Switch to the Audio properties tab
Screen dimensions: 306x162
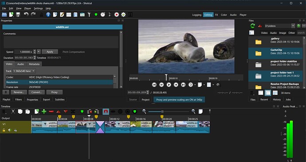20,64
